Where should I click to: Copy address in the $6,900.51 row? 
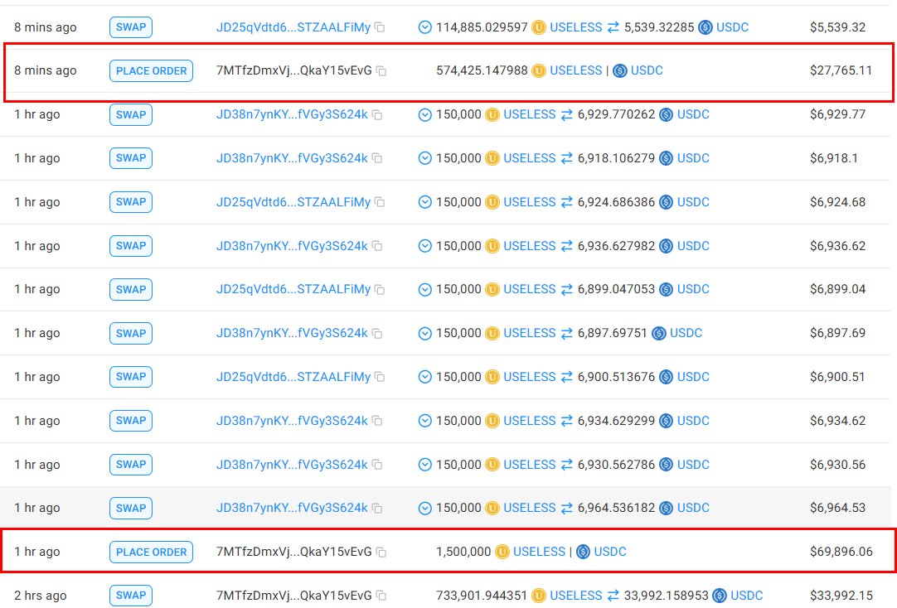coord(380,377)
